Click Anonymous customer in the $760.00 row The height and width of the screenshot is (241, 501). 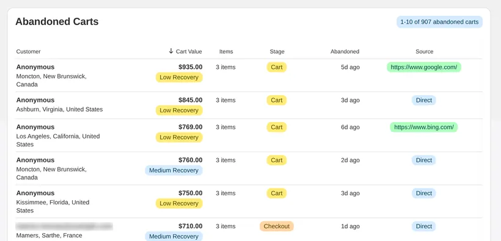[x=35, y=160]
